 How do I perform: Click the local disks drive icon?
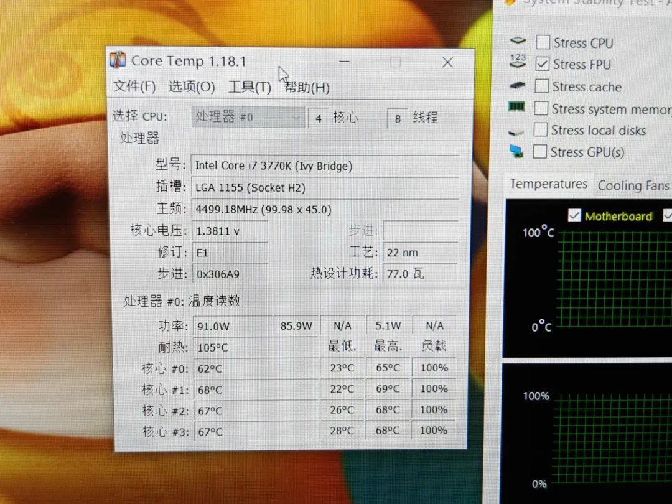pyautogui.click(x=516, y=132)
